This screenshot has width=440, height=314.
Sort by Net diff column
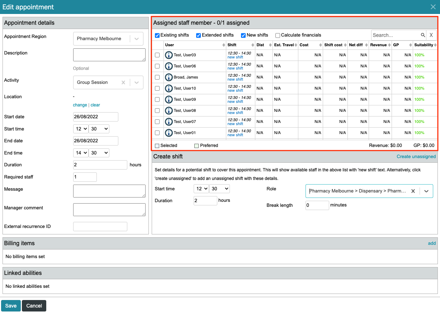point(358,45)
